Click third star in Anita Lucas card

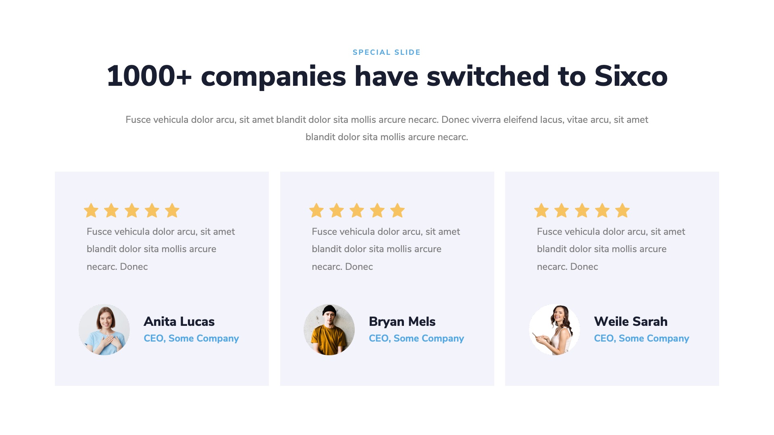[x=132, y=211]
